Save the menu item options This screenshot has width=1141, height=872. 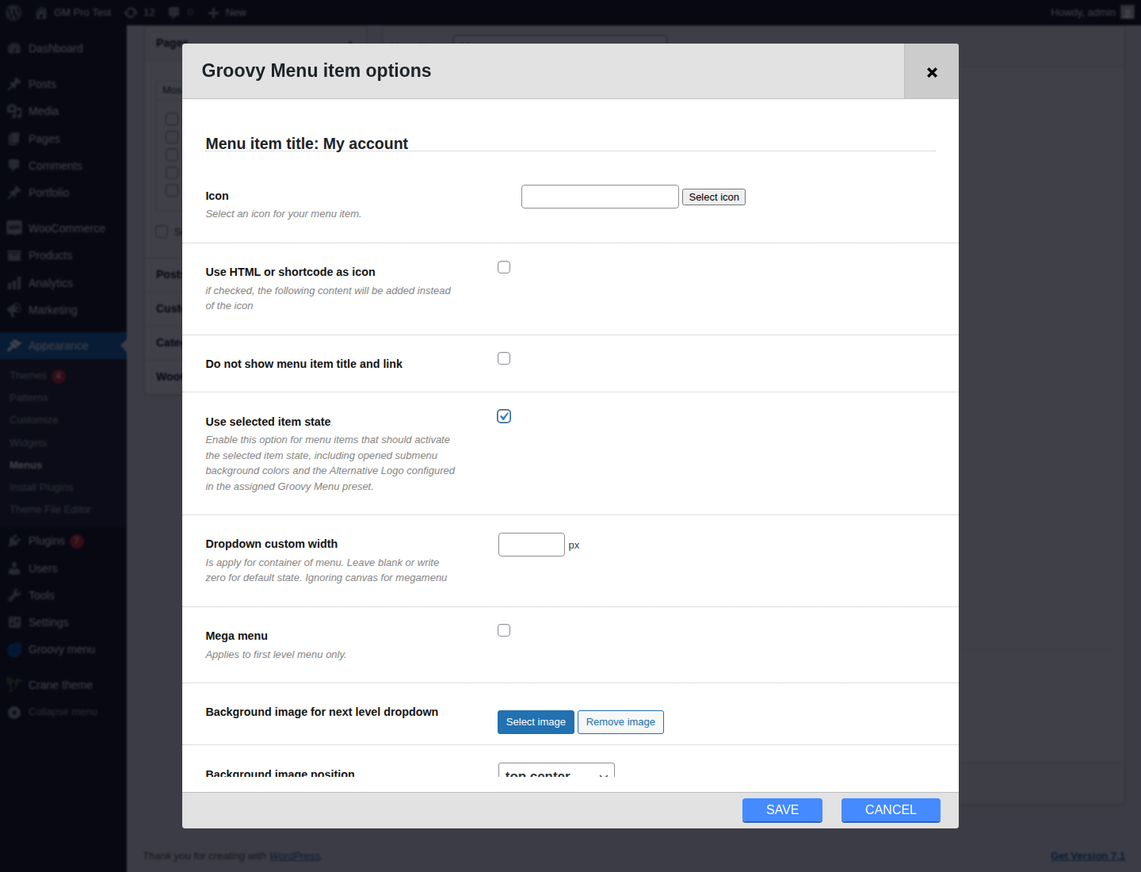(x=782, y=810)
